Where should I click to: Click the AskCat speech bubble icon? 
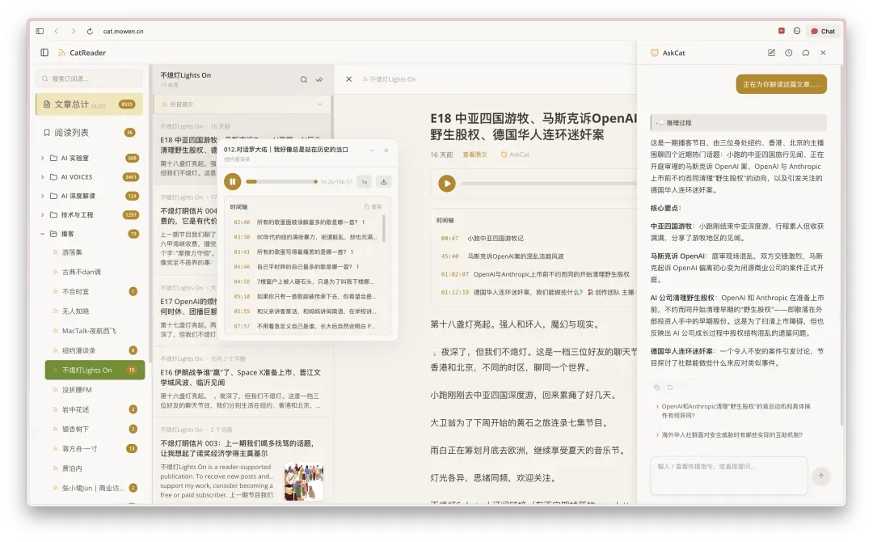tap(806, 53)
